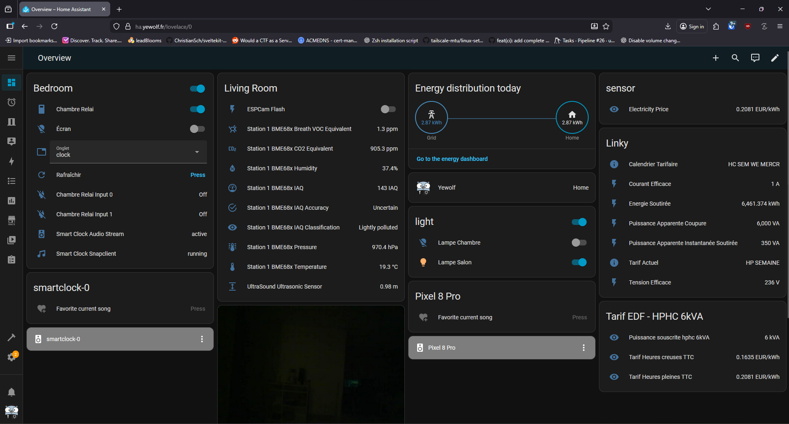This screenshot has height=424, width=789.
Task: Open Developer Tools via hammer icon
Action: coord(12,337)
